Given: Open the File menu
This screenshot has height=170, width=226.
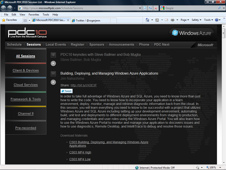Looking at the screenshot, I should coord(6,15).
